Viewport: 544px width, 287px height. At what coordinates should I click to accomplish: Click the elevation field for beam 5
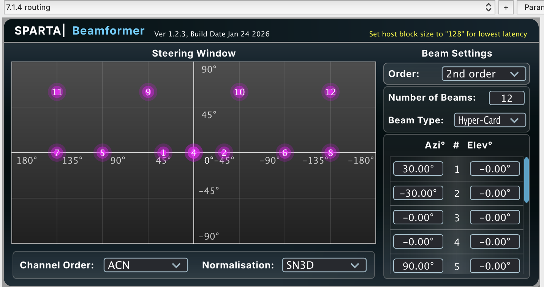click(495, 266)
